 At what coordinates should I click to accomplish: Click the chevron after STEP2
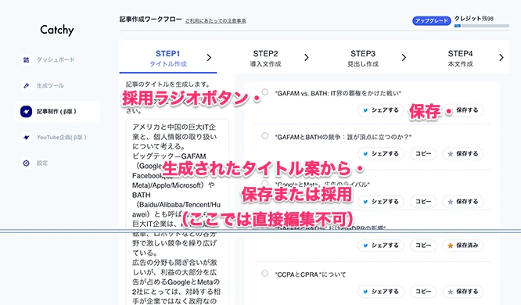click(307, 58)
